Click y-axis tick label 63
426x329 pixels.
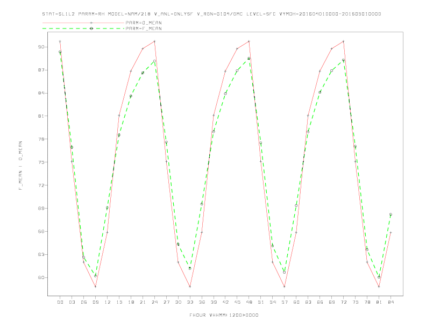pos(41,255)
